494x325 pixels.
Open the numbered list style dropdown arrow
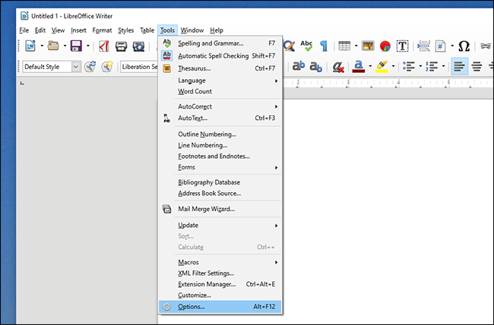(443, 67)
